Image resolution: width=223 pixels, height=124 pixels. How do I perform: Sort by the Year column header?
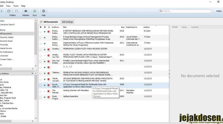(123, 27)
